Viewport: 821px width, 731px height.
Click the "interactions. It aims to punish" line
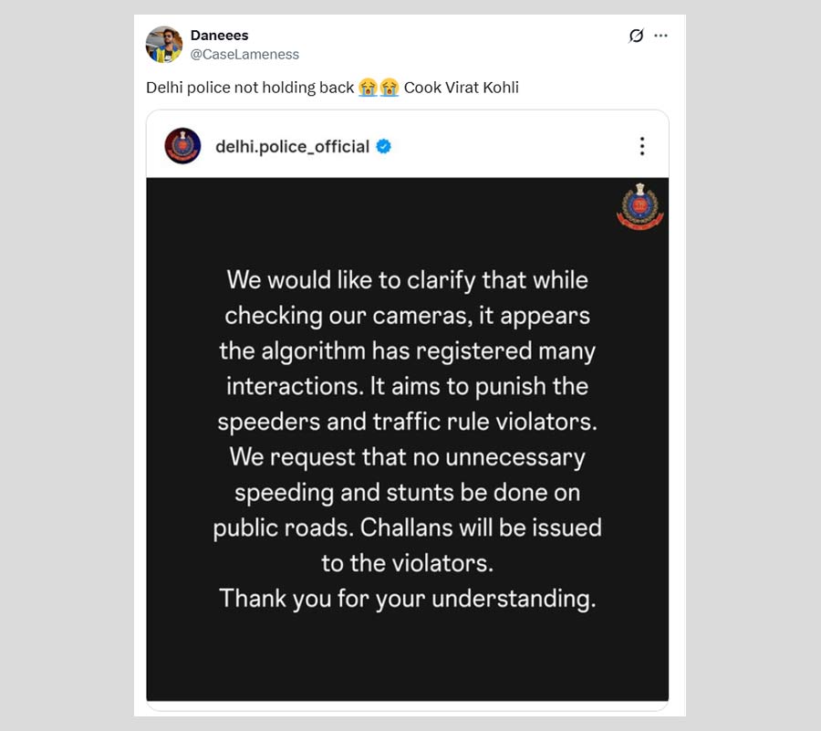[407, 385]
